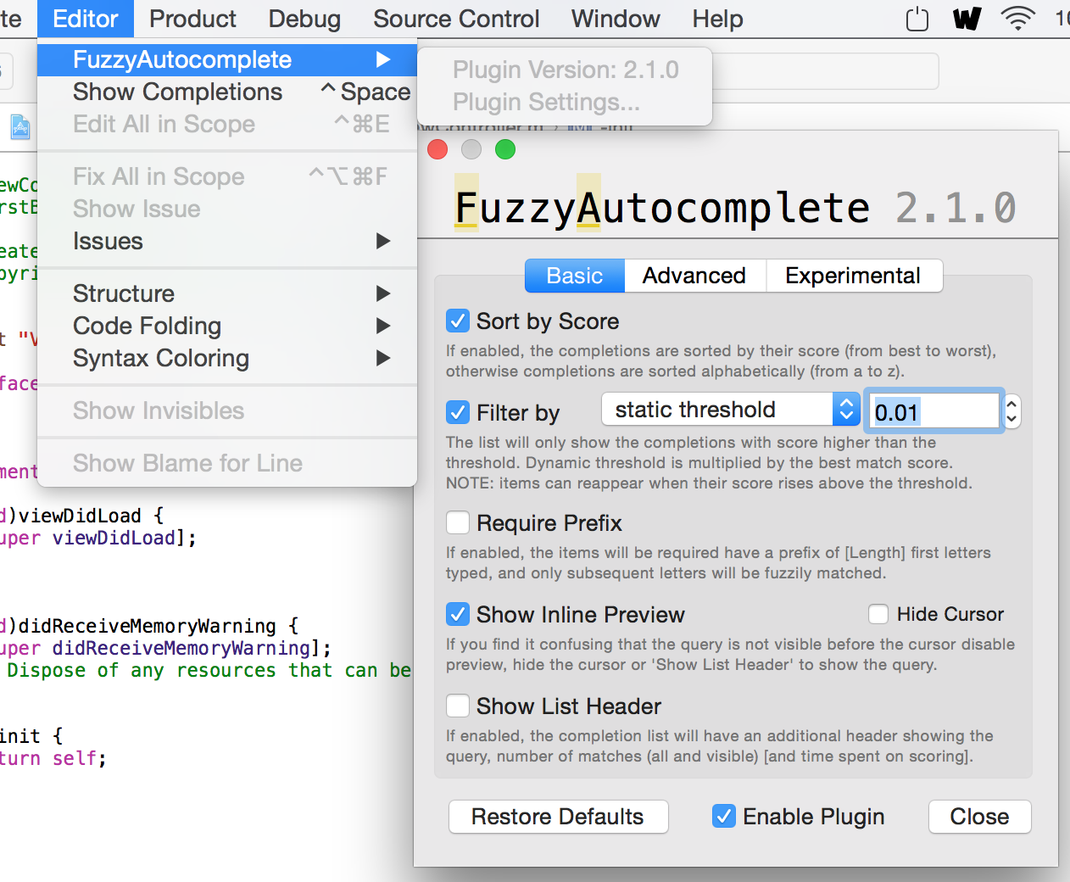
Task: Click the threshold stepper arrows
Action: (x=1011, y=411)
